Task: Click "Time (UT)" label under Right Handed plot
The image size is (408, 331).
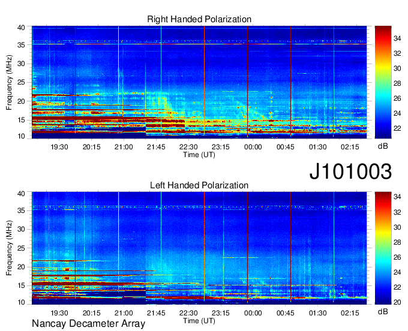Action: [x=199, y=155]
